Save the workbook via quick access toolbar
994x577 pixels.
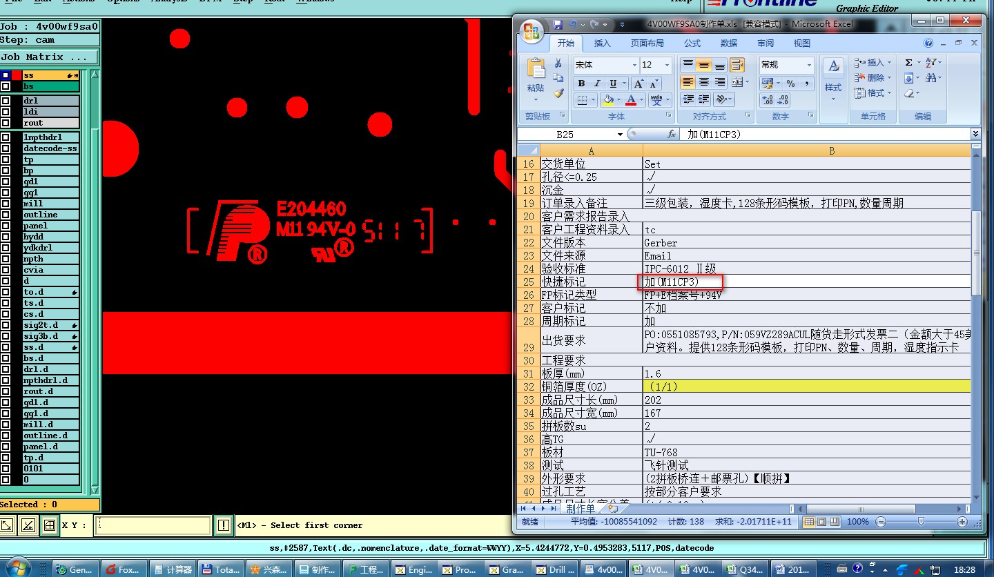(558, 24)
